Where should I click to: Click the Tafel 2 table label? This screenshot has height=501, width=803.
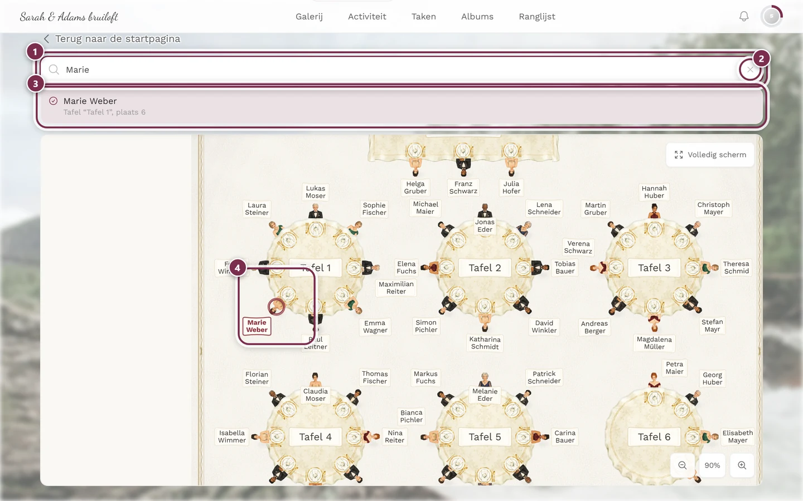pyautogui.click(x=485, y=268)
